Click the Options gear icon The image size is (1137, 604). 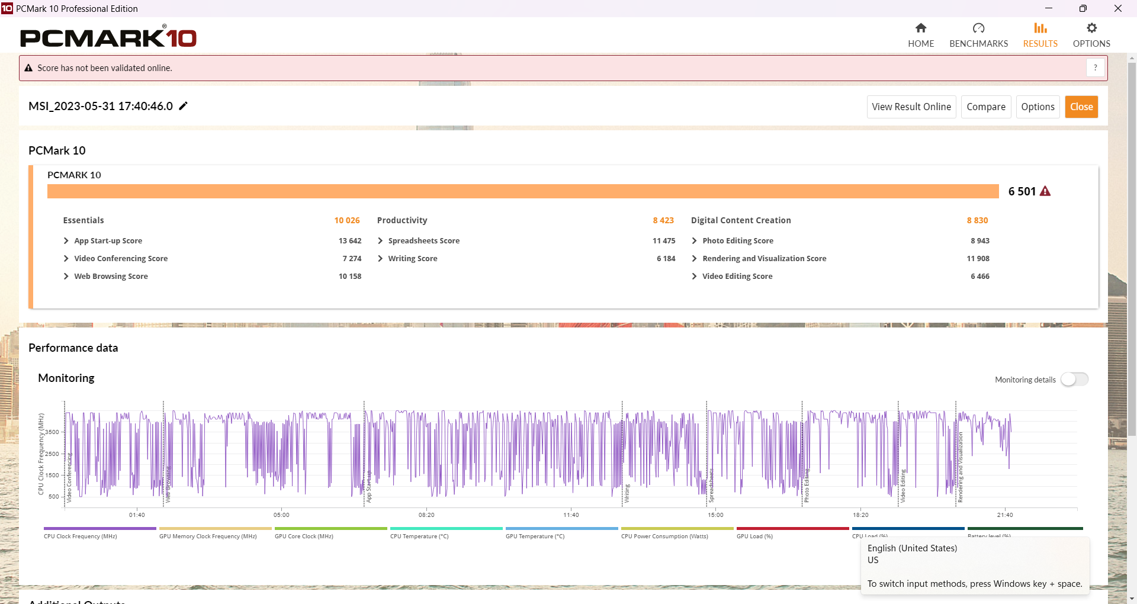tap(1091, 28)
